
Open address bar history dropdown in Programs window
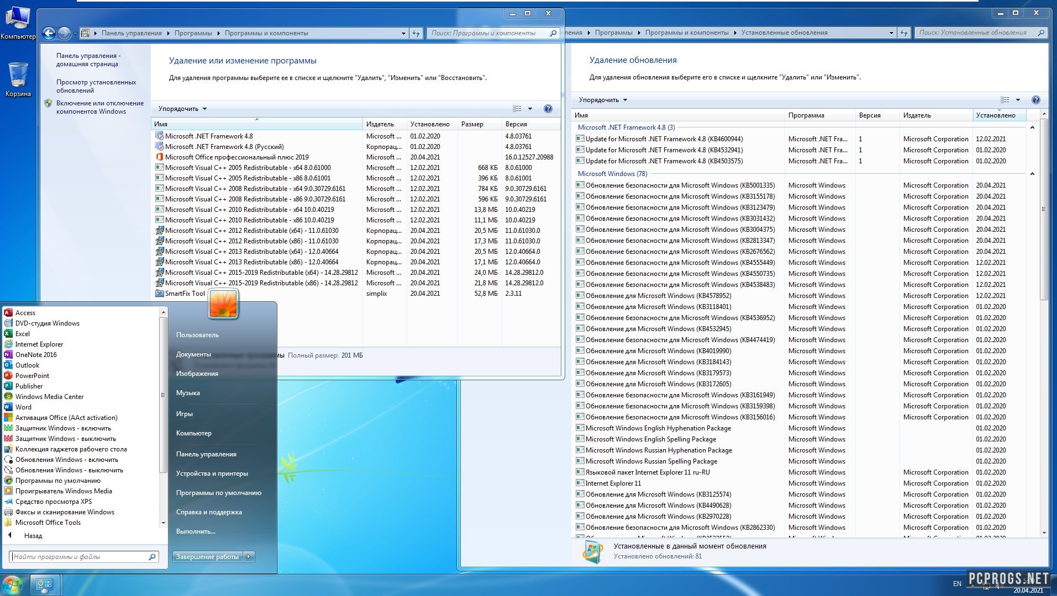click(x=403, y=33)
